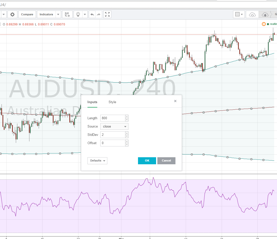This screenshot has width=277, height=239.
Task: Click the low price value 0.69011
Action: coord(43,24)
